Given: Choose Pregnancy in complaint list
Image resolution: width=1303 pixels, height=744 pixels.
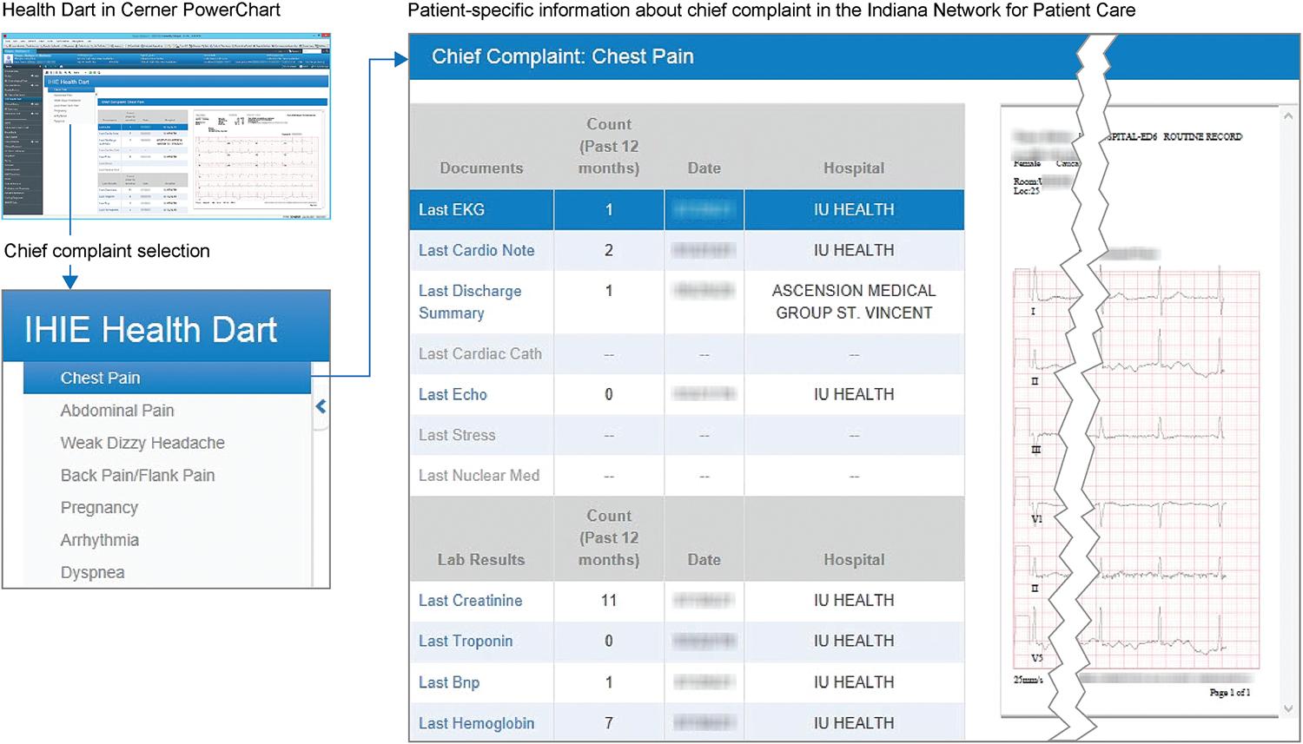Looking at the screenshot, I should (x=99, y=508).
